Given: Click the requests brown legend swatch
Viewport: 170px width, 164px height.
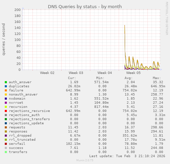Looking at the screenshot, I should coord(6,127).
